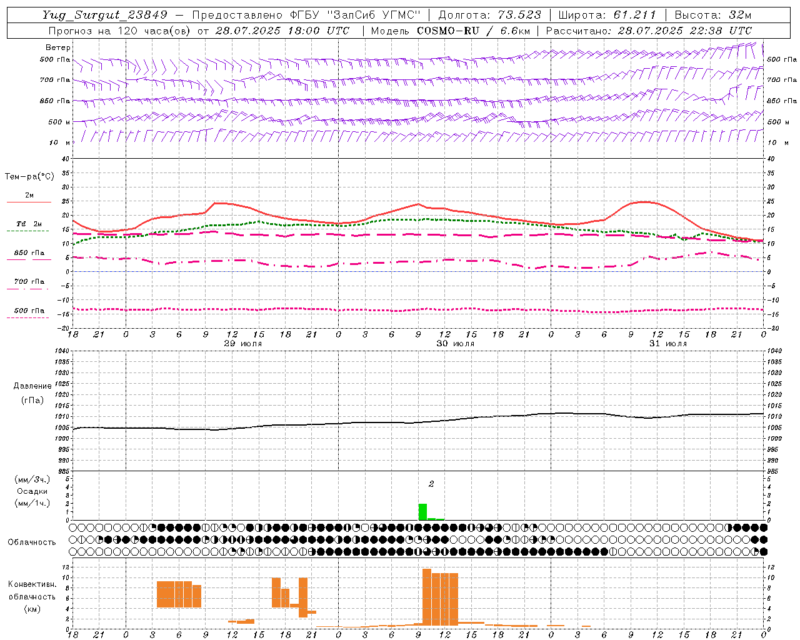800x640 pixels.
Task: Click the 31 июля date label
Action: click(668, 344)
